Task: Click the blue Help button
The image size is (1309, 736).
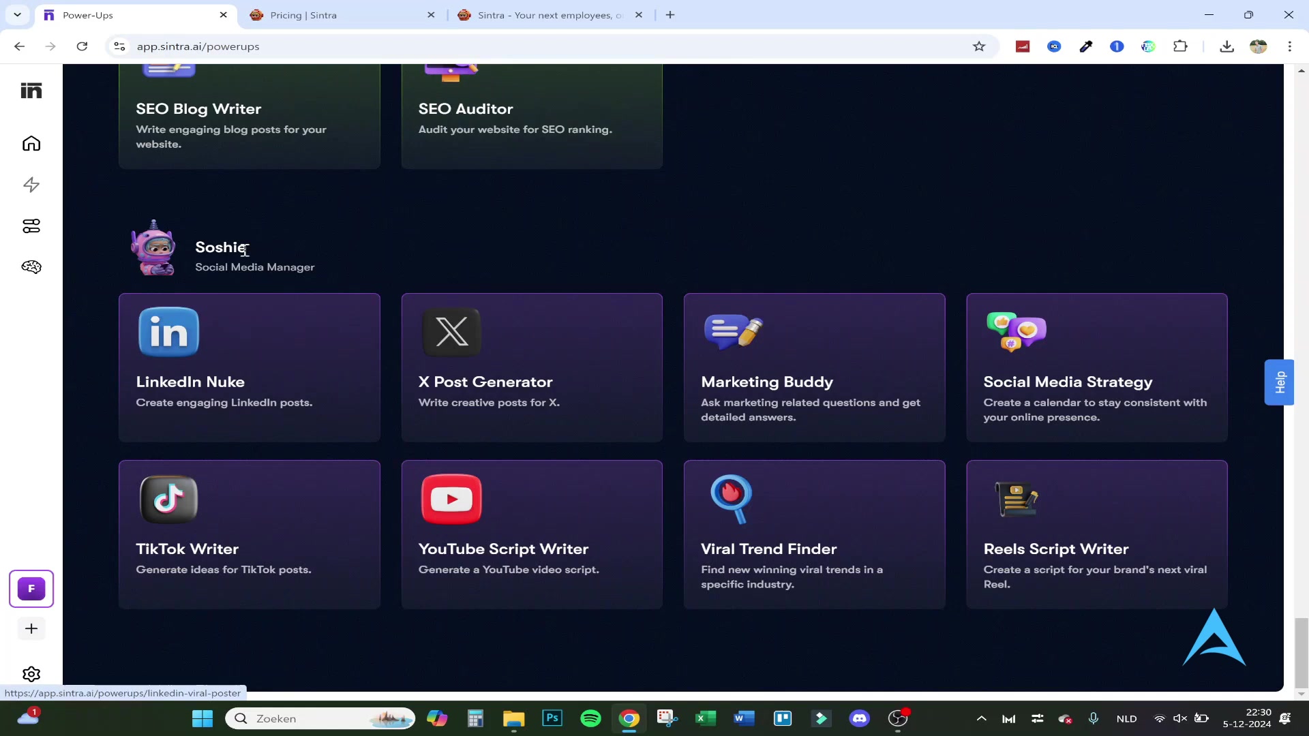Action: (x=1279, y=382)
